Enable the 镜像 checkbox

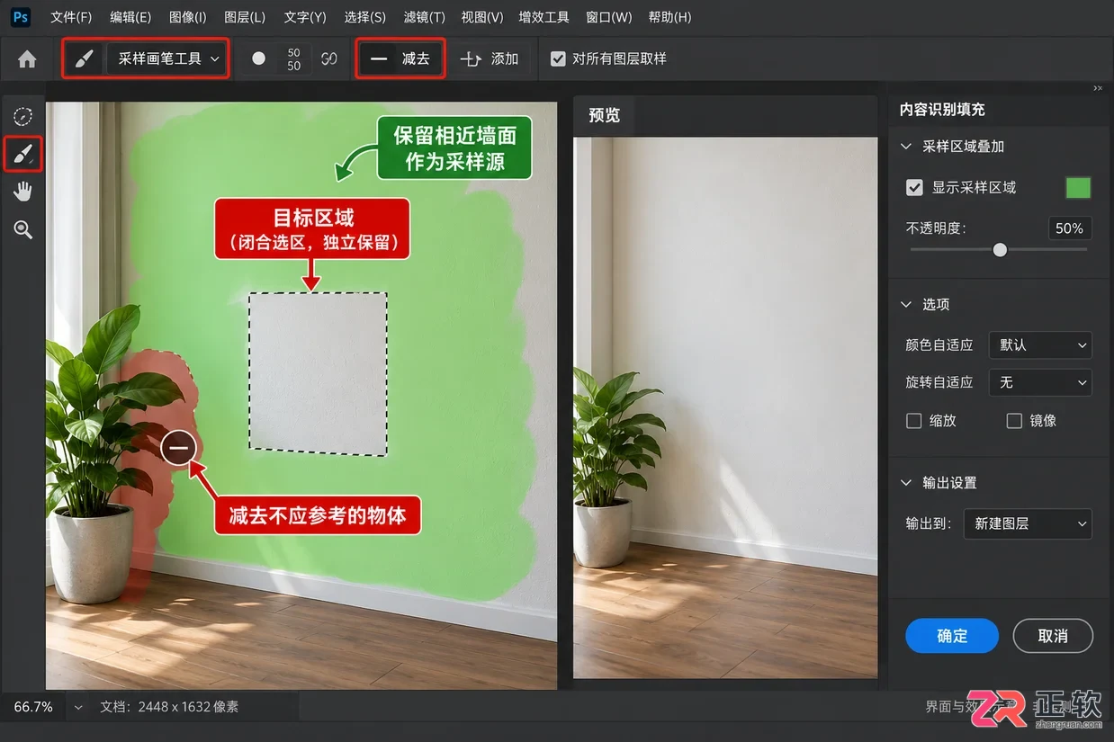coord(1015,420)
